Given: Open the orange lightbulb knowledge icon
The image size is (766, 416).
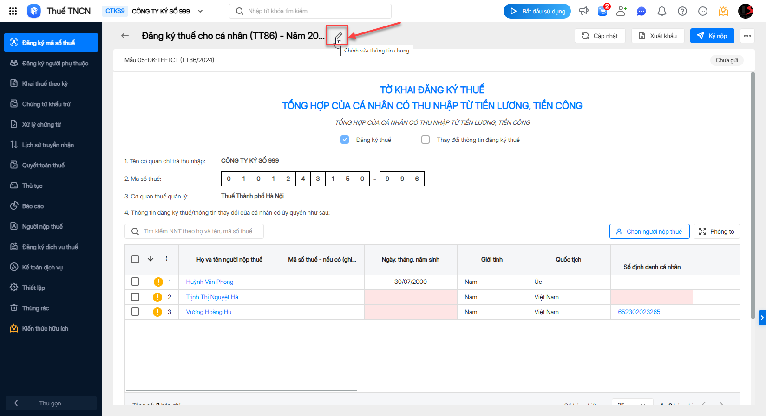Looking at the screenshot, I should 723,11.
